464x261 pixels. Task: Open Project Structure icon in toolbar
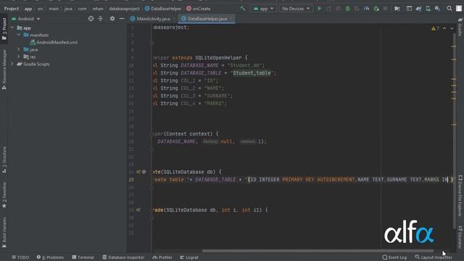coord(397,9)
